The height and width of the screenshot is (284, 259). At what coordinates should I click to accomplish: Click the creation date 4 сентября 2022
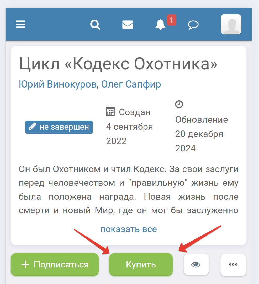click(x=129, y=134)
